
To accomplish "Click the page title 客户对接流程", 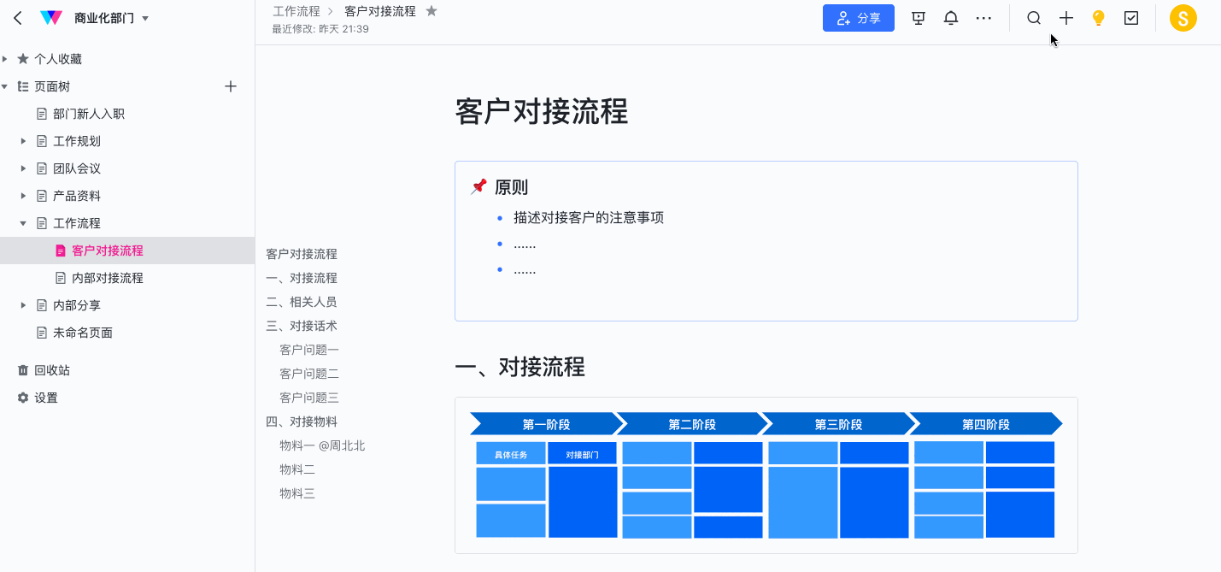I will pyautogui.click(x=542, y=111).
